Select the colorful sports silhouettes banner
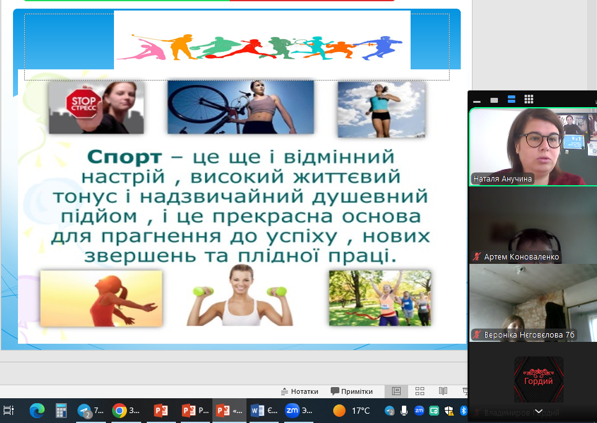597x423 pixels. pos(263,40)
